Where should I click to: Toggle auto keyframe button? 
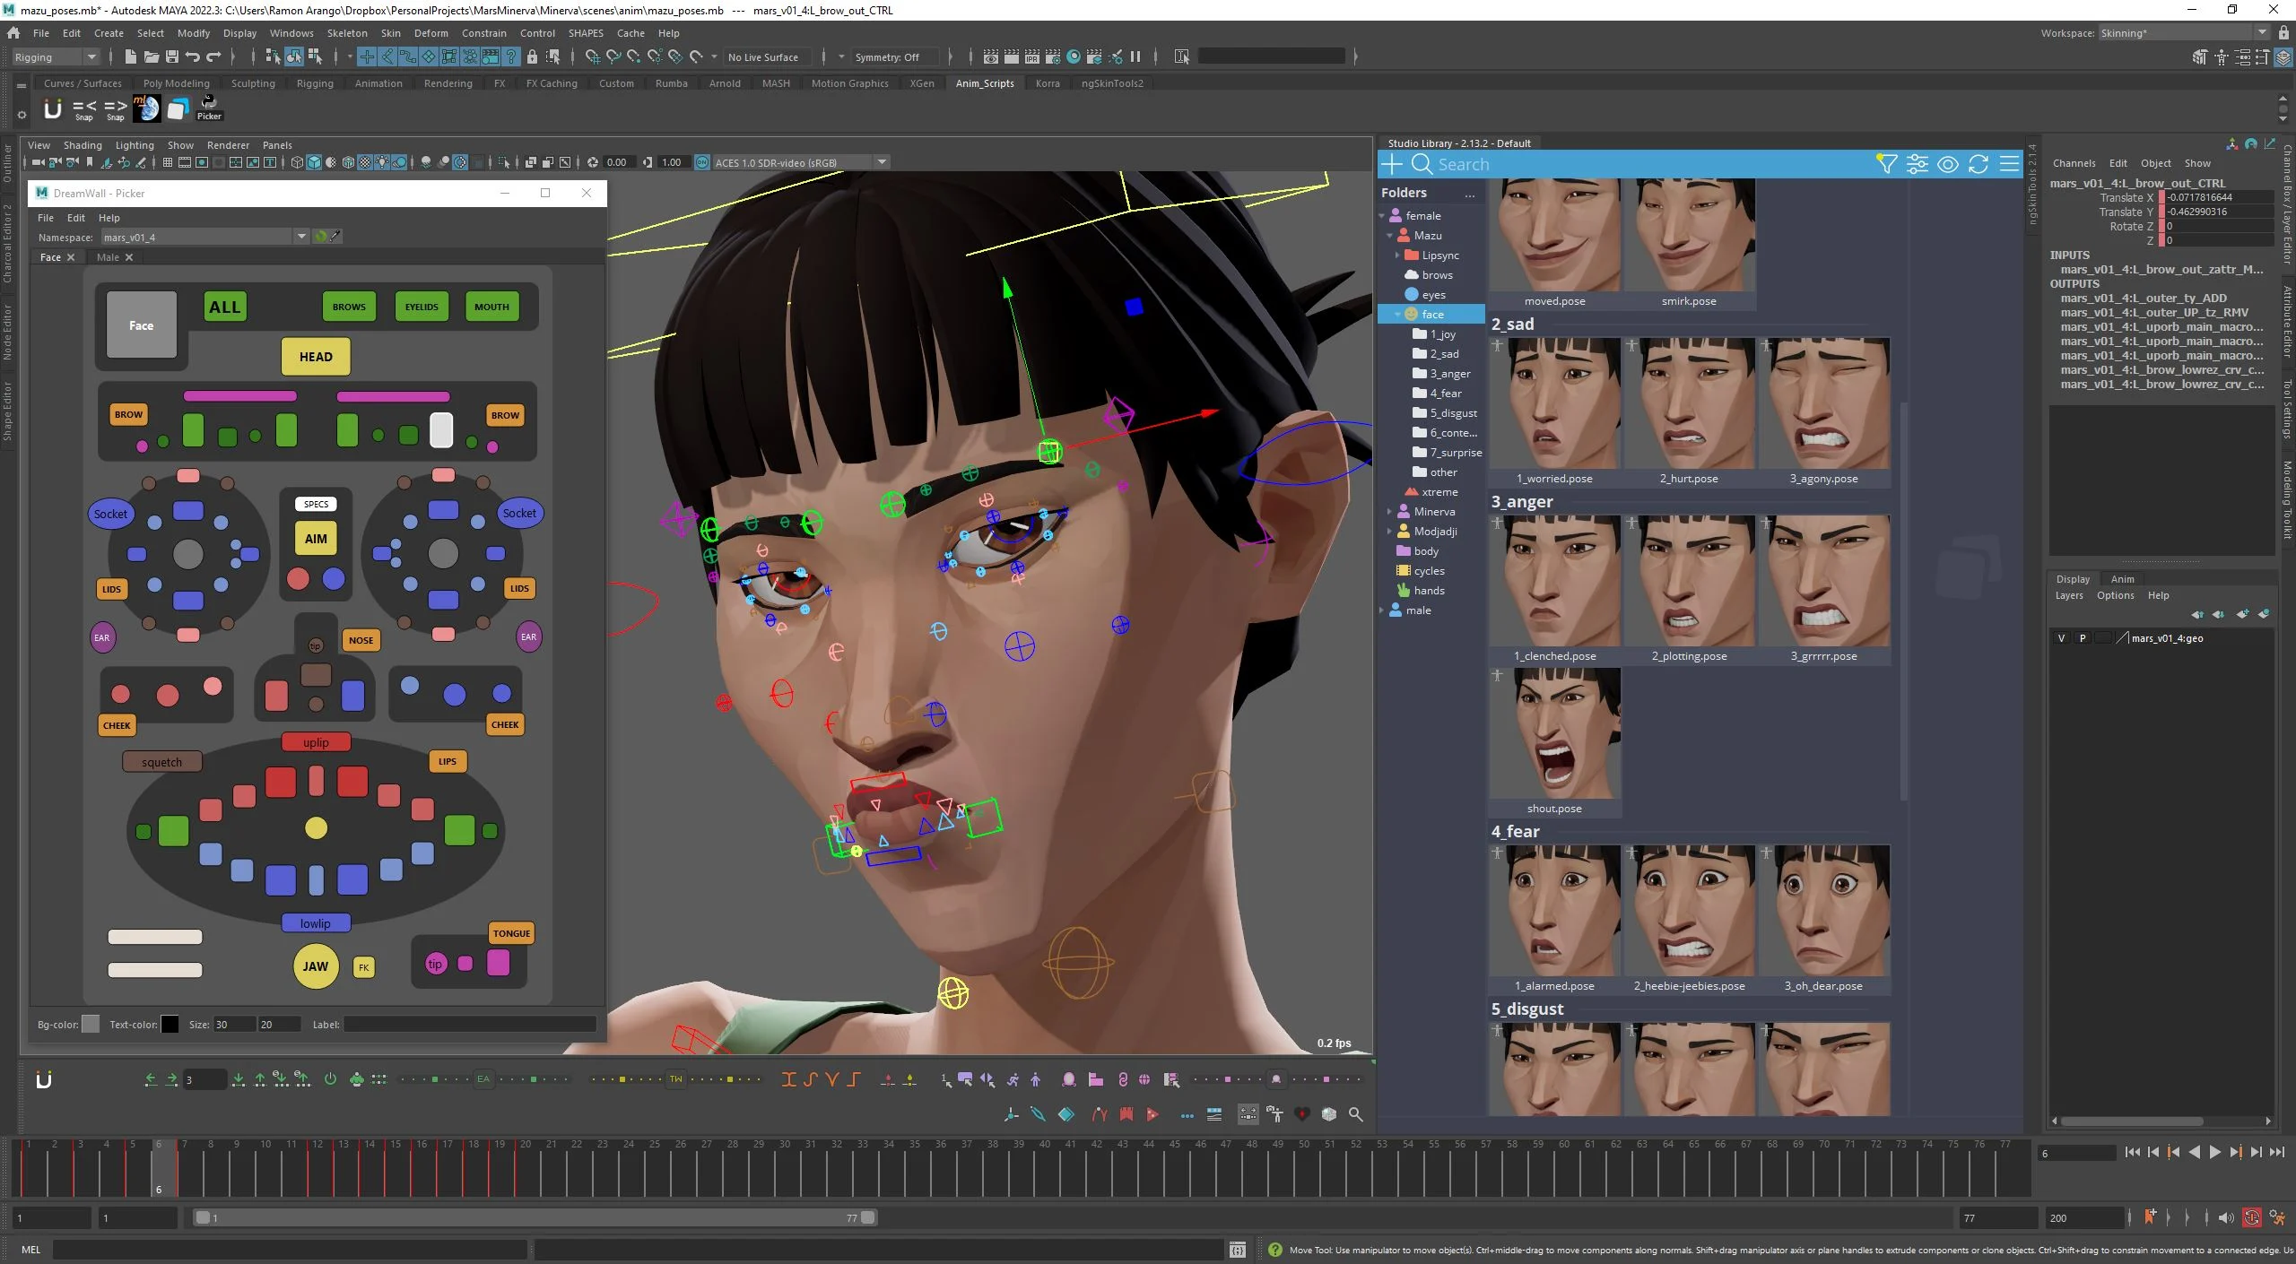point(2251,1217)
